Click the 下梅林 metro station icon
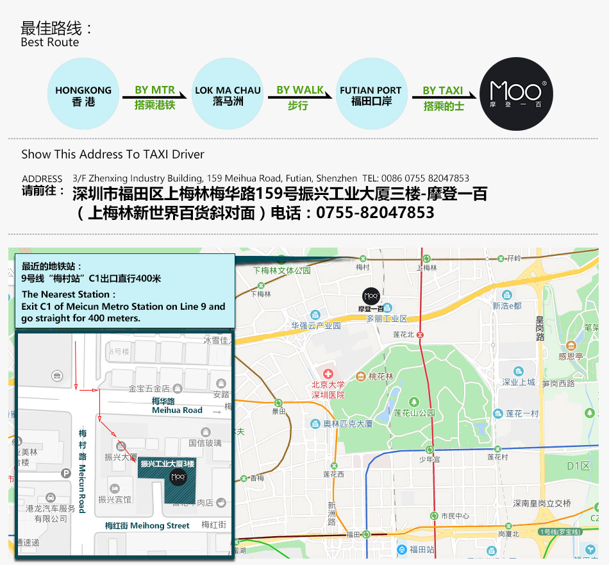 [x=261, y=285]
